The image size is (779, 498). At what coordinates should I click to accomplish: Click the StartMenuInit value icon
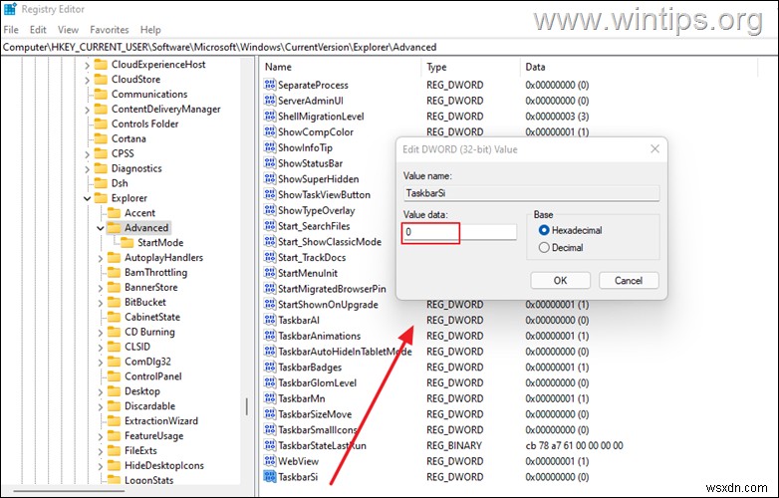(270, 273)
